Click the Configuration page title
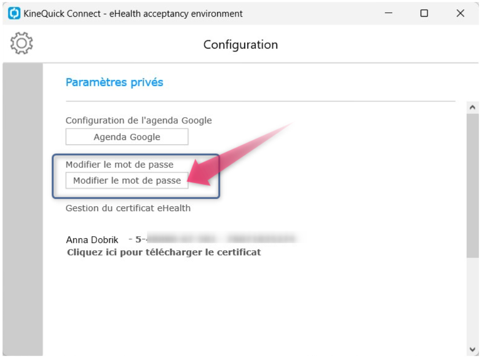Image resolution: width=481 pixels, height=358 pixels. (241, 45)
